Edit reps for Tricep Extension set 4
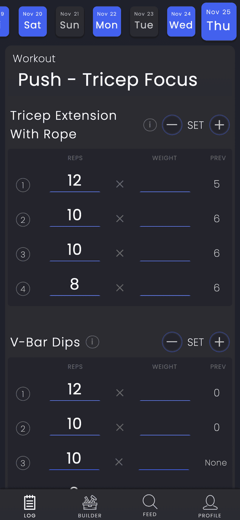Screen dimensions: 240x520 [75, 285]
